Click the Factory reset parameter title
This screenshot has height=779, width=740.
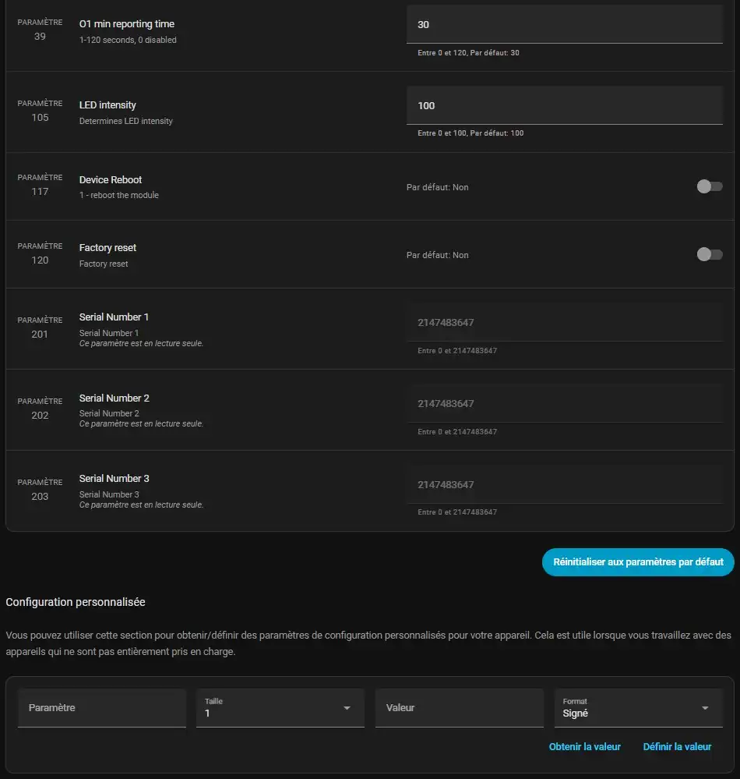(x=107, y=247)
